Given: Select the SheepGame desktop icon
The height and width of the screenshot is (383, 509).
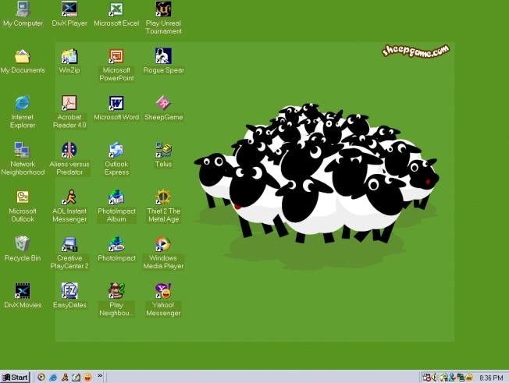Looking at the screenshot, I should 163,108.
